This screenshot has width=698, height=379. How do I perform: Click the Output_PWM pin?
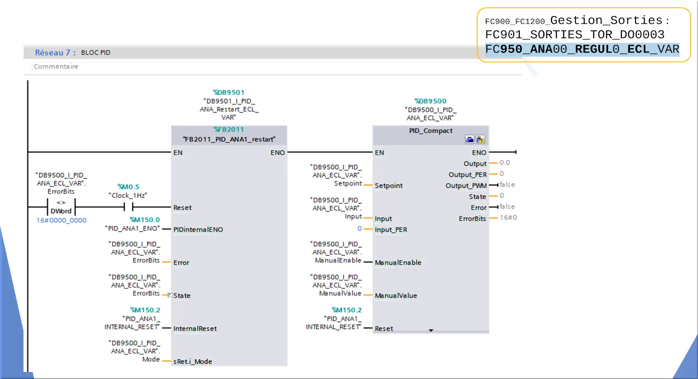[x=466, y=185]
